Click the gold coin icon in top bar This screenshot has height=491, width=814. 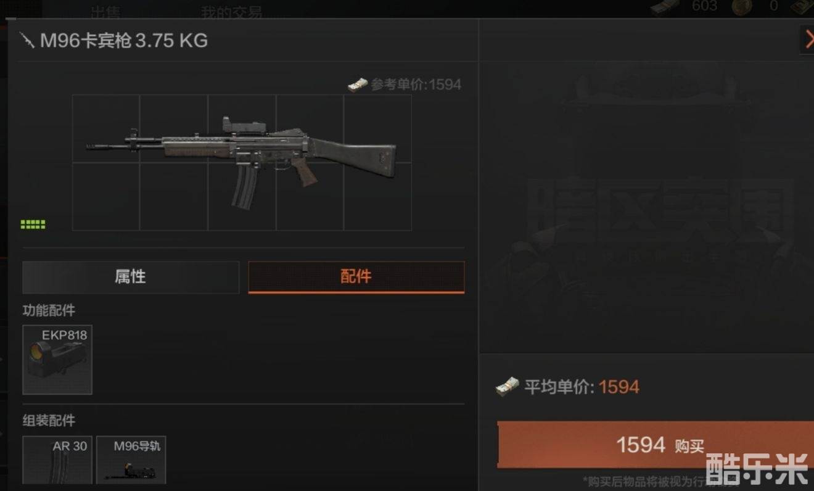(741, 7)
